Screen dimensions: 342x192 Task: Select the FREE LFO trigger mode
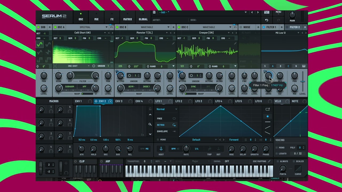tap(166, 118)
